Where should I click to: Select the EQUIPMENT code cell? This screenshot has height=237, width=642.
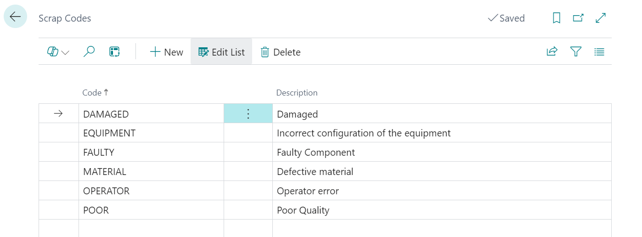point(109,133)
